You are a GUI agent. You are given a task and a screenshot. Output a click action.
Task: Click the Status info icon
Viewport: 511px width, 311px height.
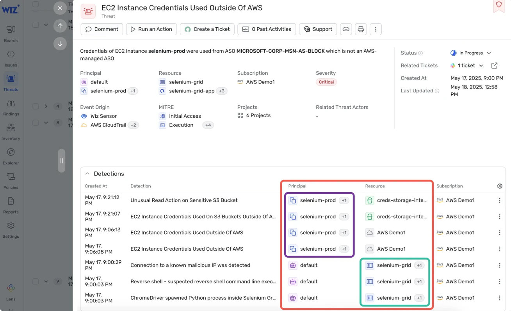point(420,53)
